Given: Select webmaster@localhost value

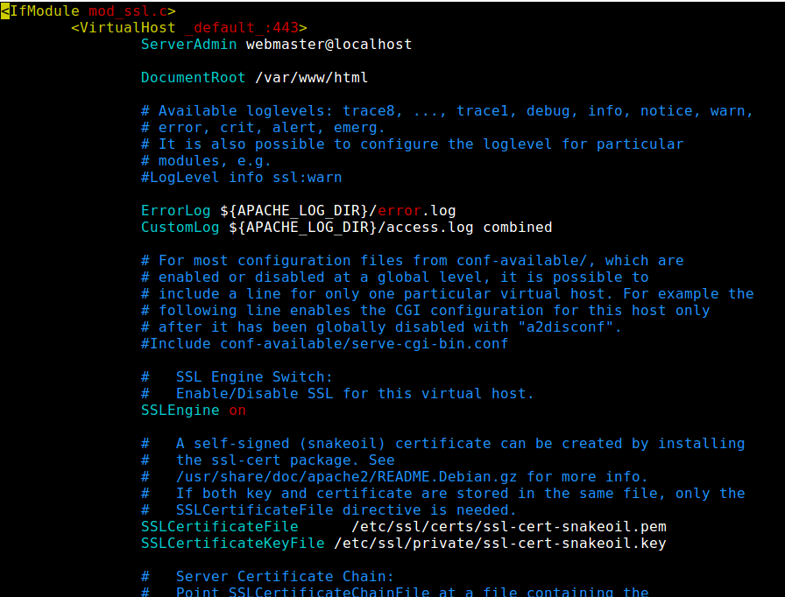Looking at the screenshot, I should [x=329, y=44].
